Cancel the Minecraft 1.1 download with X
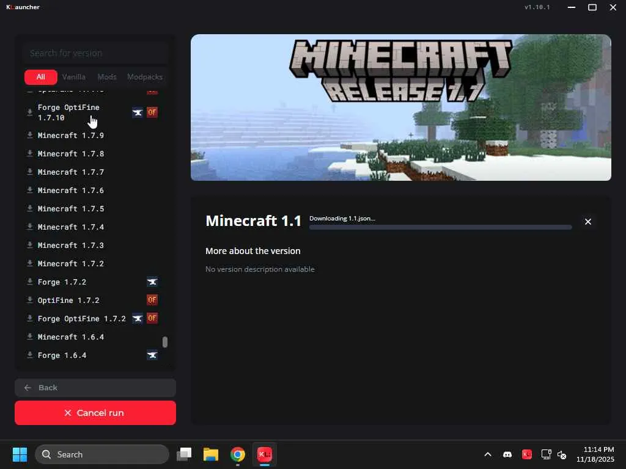 [587, 222]
